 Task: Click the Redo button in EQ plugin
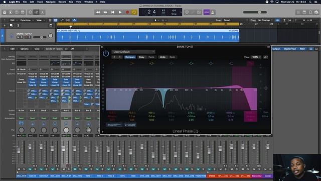coord(172,57)
